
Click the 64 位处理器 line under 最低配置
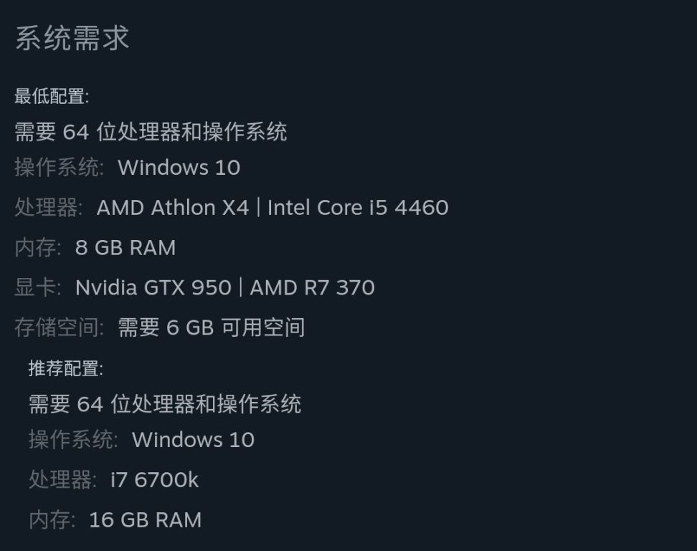151,132
